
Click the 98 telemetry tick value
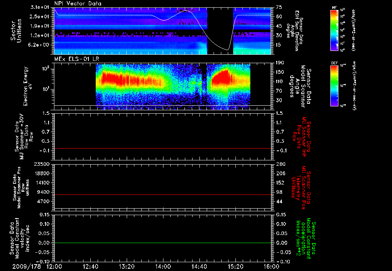[x=279, y=192]
